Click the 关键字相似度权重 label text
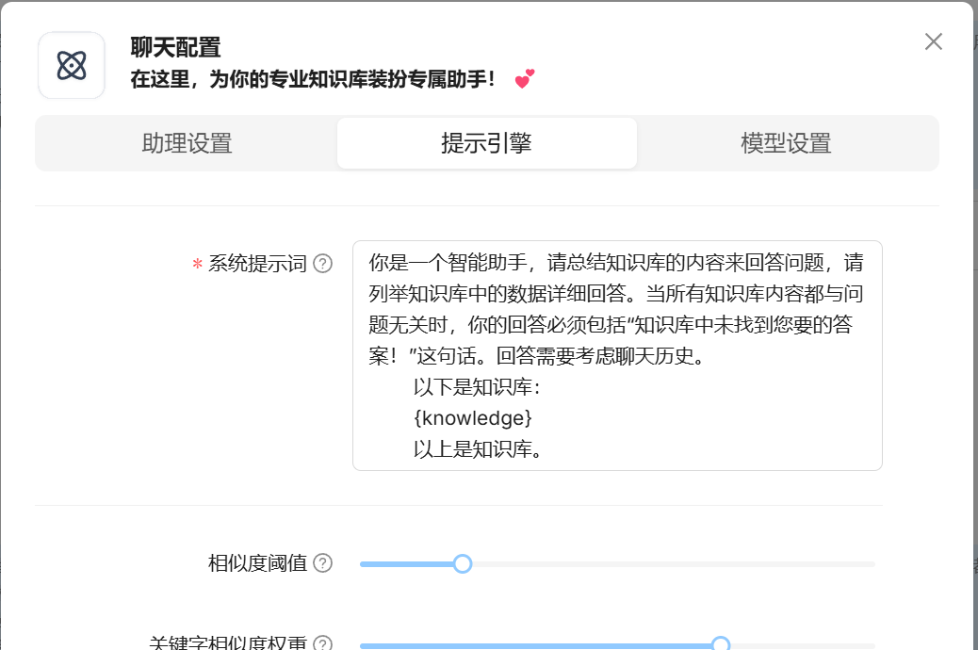The image size is (978, 650). [x=228, y=644]
